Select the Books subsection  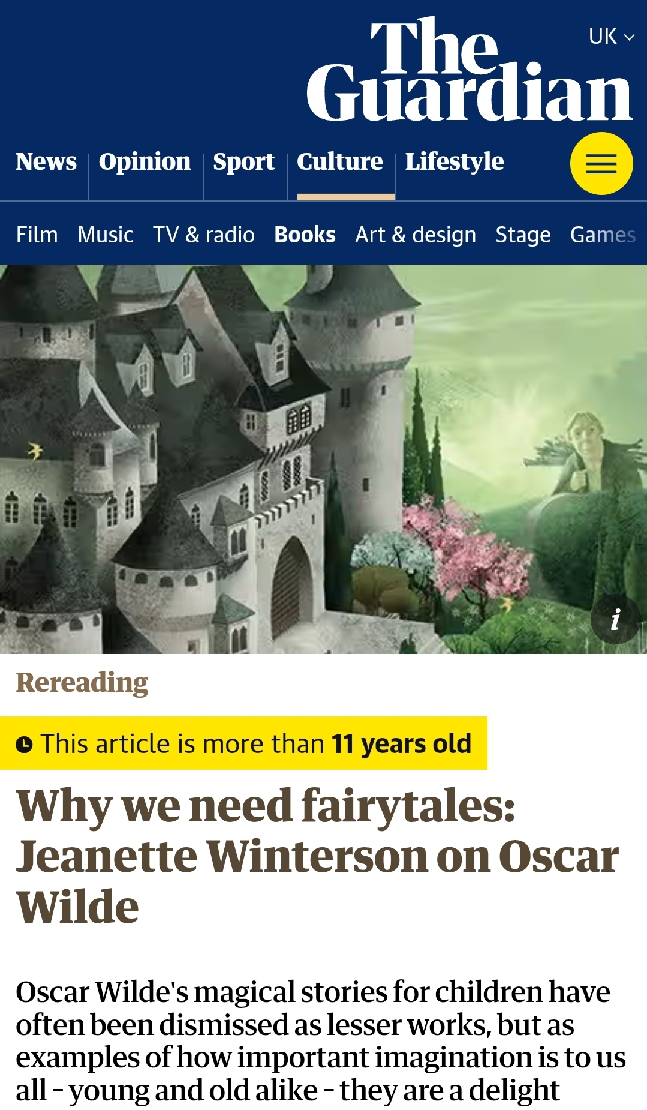(x=305, y=235)
